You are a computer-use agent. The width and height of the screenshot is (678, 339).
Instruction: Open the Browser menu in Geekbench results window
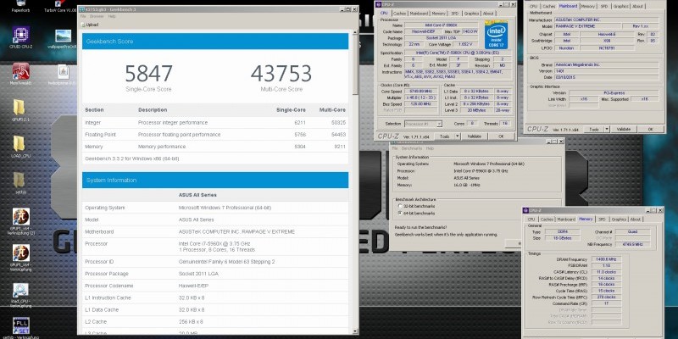click(97, 16)
